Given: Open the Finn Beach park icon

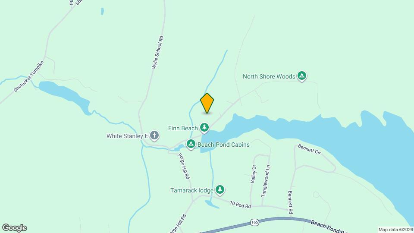Looking at the screenshot, I should click(x=204, y=128).
